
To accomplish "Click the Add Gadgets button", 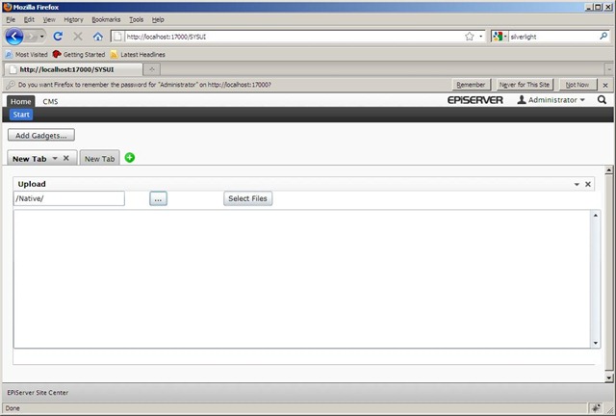I will [41, 136].
